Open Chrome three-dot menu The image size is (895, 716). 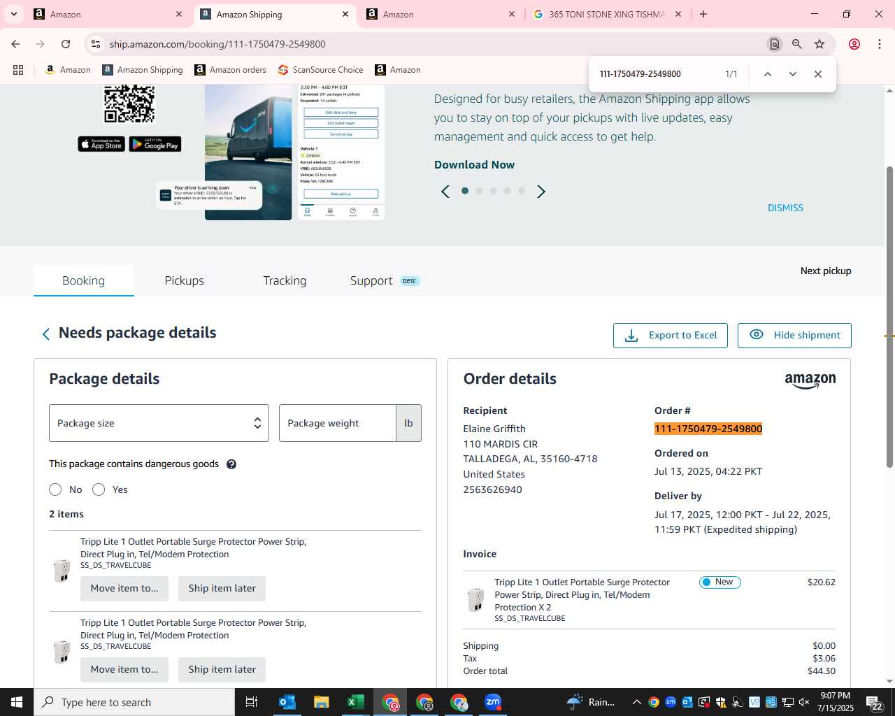[879, 44]
